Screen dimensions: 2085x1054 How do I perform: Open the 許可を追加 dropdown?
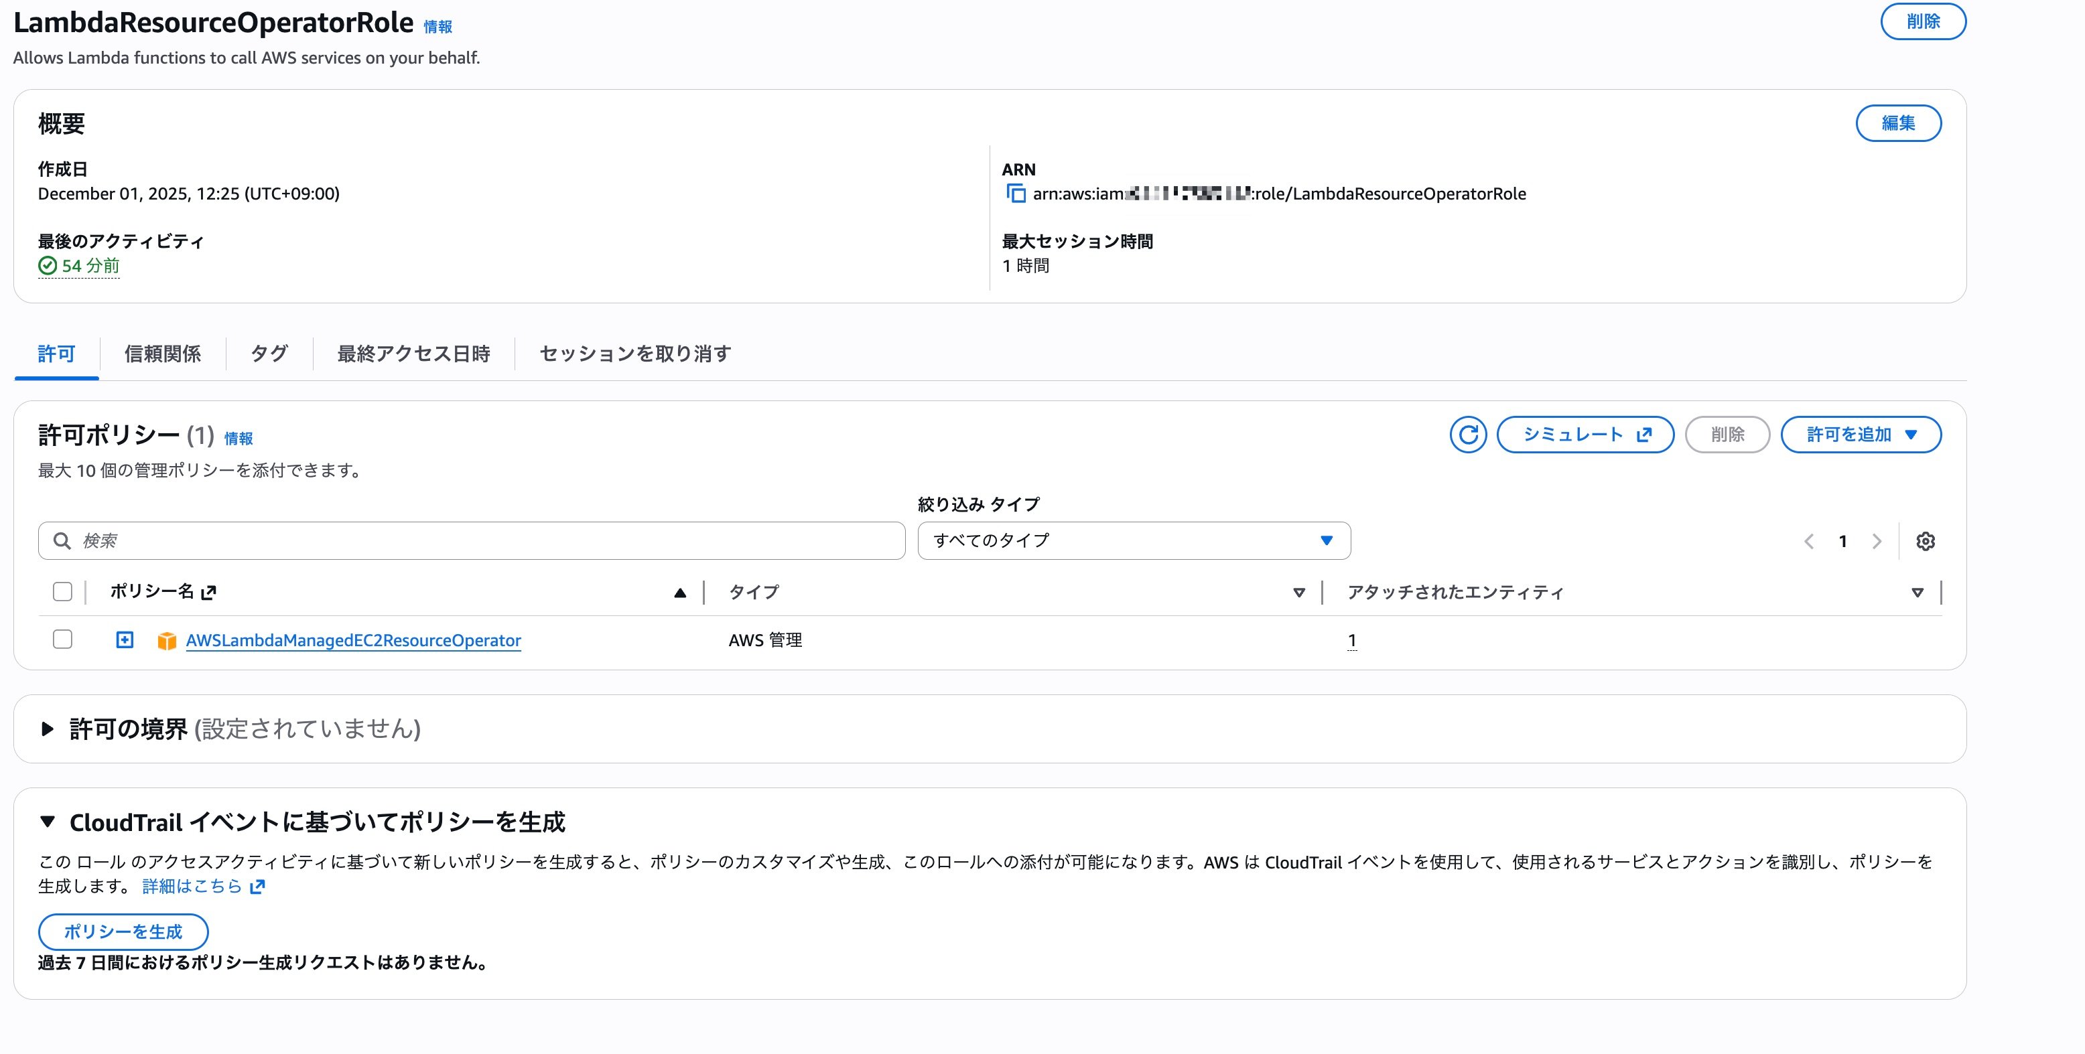[x=1861, y=435]
